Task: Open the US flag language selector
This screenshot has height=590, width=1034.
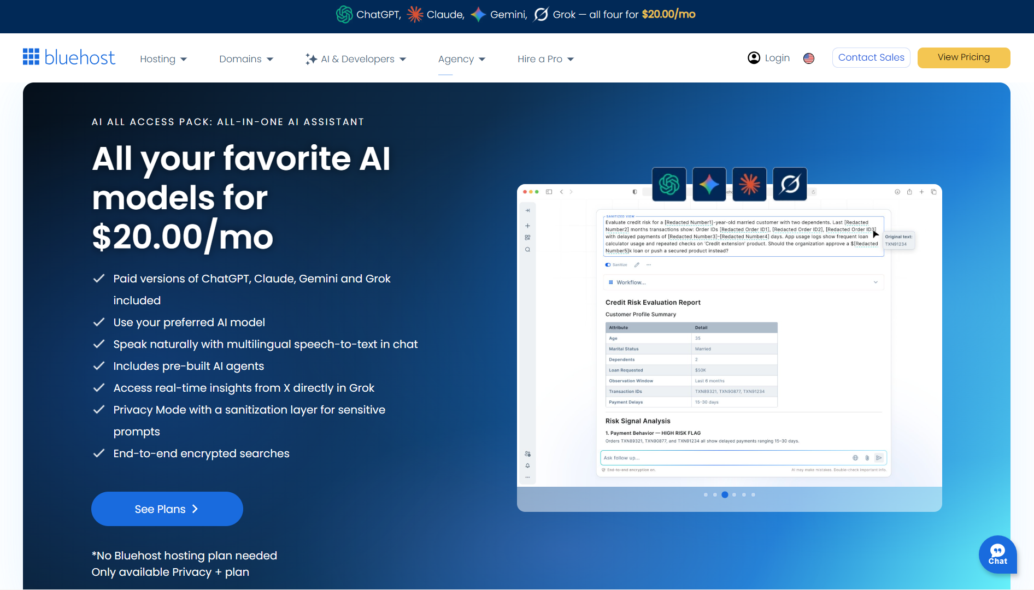Action: tap(809, 58)
